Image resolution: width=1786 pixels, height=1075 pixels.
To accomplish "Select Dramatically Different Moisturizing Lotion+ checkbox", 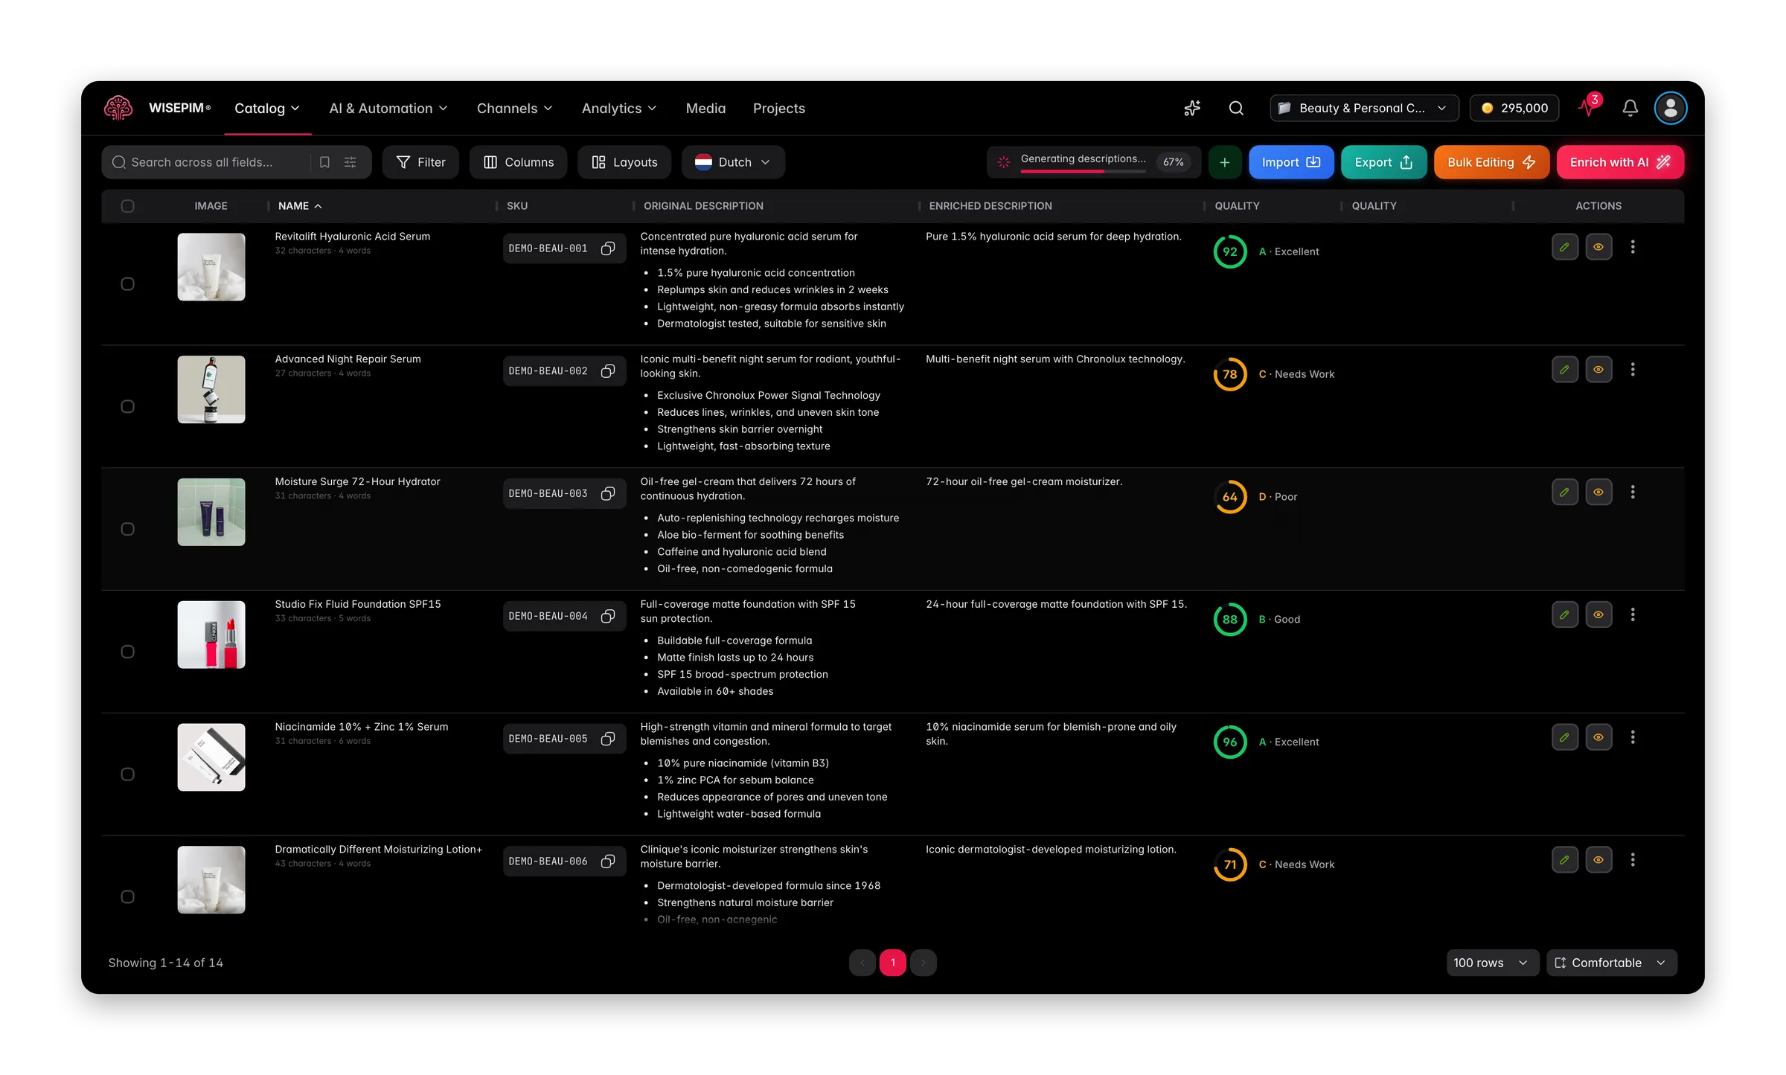I will click(127, 897).
